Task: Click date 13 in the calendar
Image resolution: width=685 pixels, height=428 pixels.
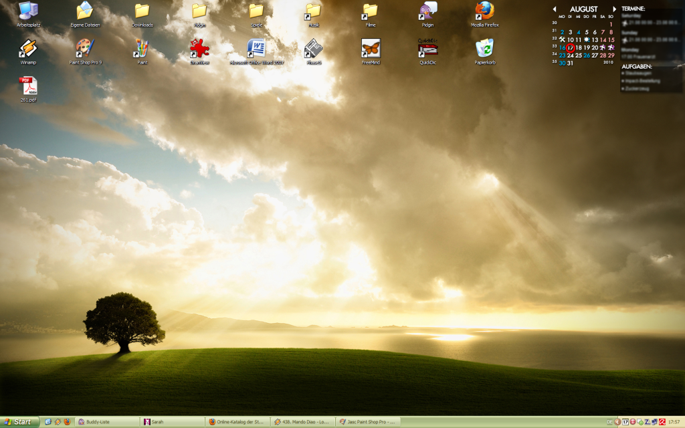Action: coord(595,40)
